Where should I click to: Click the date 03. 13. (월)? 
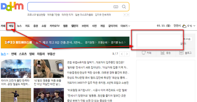pos(164,26)
